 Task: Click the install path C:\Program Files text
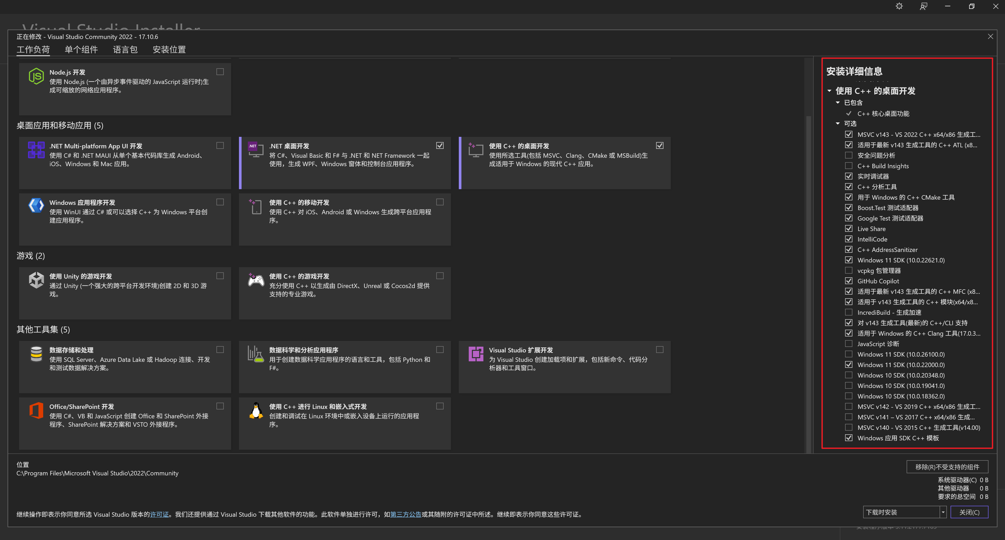pyautogui.click(x=97, y=473)
